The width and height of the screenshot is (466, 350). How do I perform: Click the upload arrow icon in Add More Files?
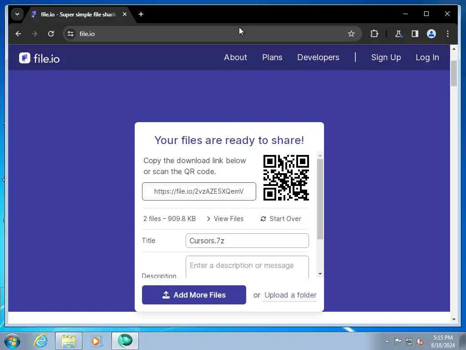point(166,295)
